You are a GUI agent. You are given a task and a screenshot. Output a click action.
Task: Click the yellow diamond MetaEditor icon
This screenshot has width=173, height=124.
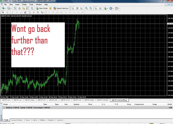pos(50,8)
